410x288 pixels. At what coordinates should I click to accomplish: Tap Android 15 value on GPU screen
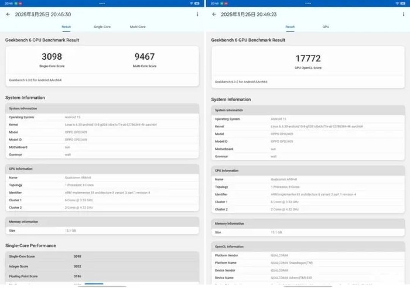(278, 119)
